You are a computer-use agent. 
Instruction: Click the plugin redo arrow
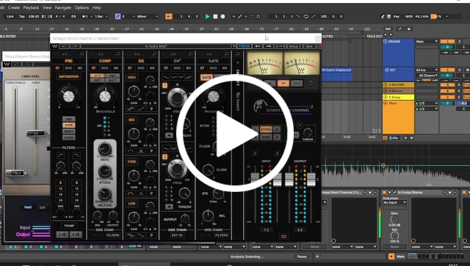[x=75, y=46]
